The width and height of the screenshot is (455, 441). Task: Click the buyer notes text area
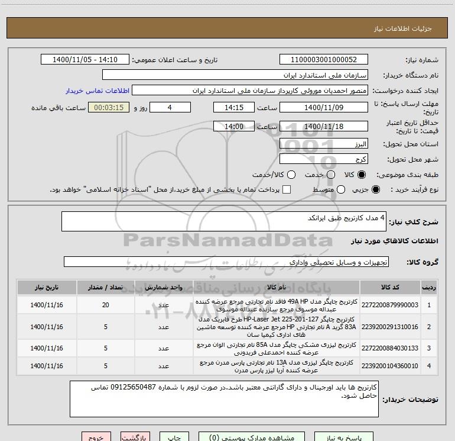[224, 399]
